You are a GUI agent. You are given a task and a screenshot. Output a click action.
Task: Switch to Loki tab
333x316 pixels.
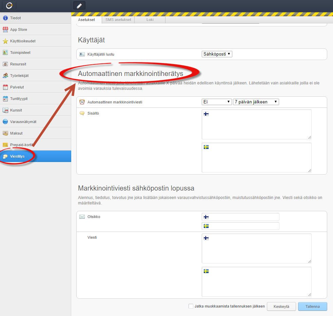150,20
